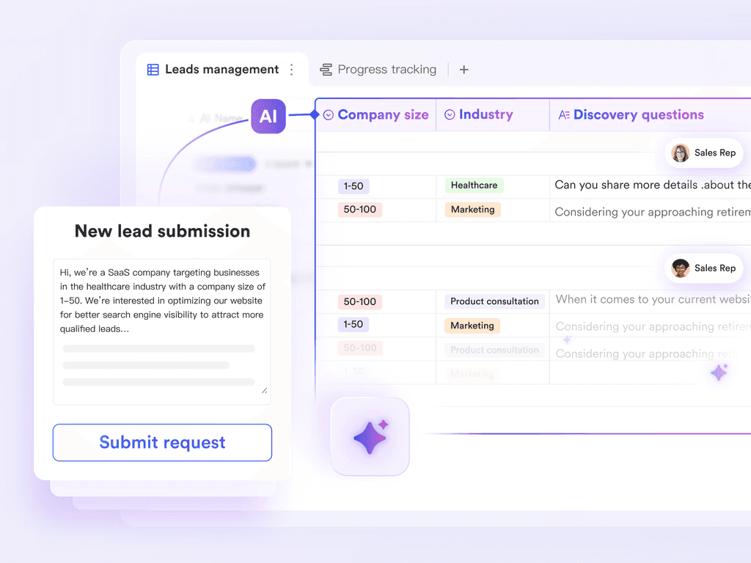This screenshot has height=563, width=751.
Task: Select the Healthcare industry tag
Action: (475, 185)
